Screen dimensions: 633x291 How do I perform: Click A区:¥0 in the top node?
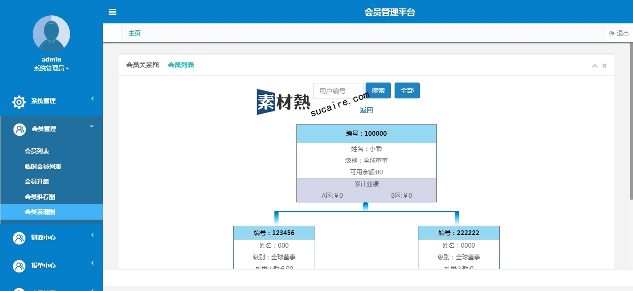coord(332,195)
